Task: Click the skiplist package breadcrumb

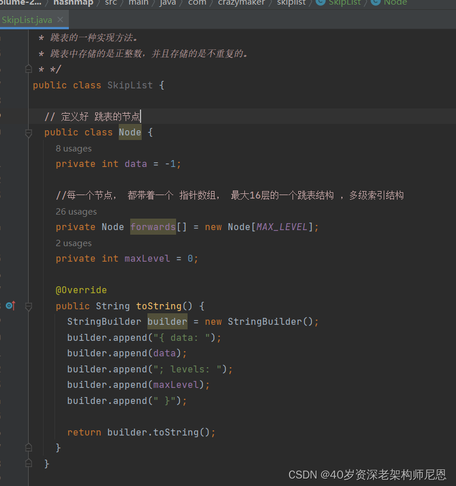Action: coord(291,3)
